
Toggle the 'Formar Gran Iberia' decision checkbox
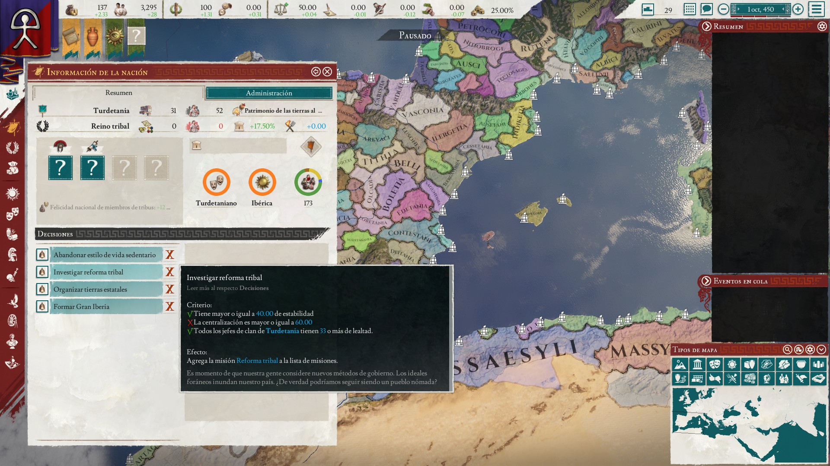42,307
